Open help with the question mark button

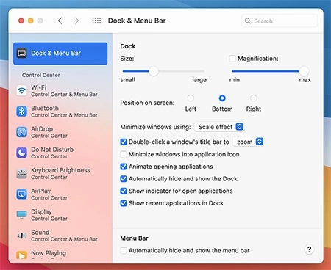click(309, 249)
